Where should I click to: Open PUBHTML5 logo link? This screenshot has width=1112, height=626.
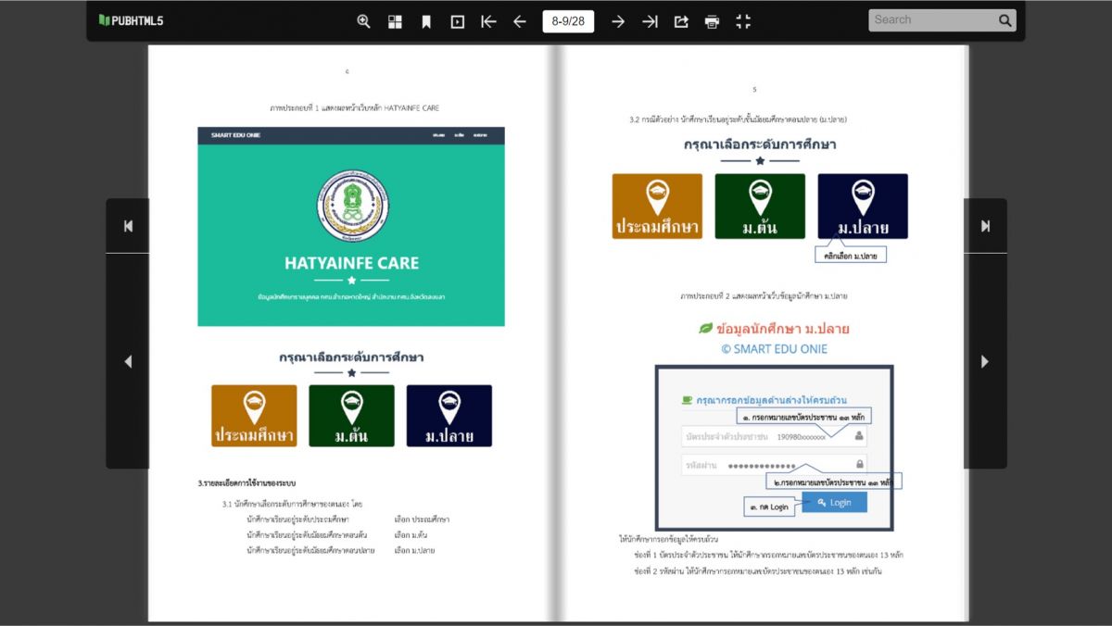click(x=131, y=20)
